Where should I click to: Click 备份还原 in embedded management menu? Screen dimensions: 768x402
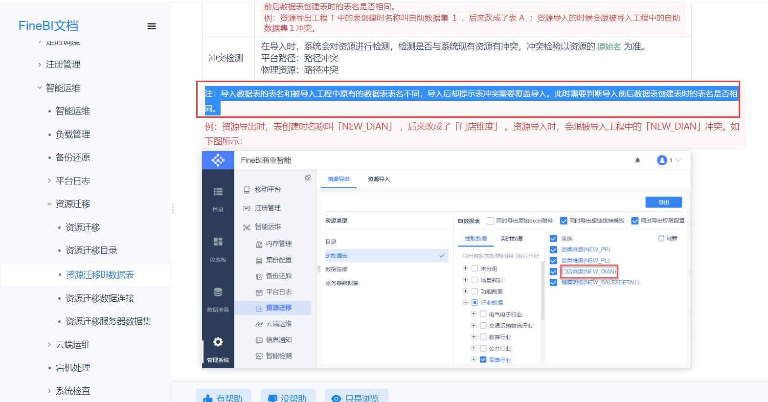279,276
